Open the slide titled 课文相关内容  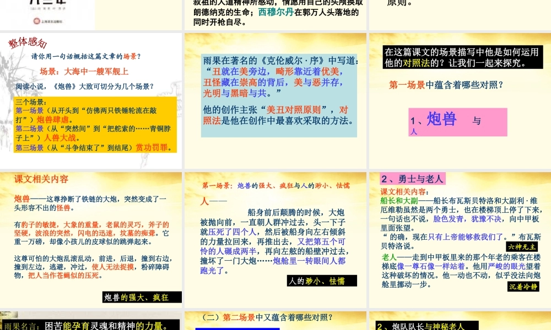coord(91,240)
